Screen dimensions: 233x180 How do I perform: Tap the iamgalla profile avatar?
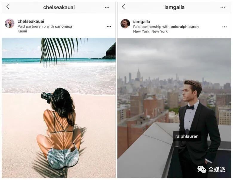pyautogui.click(x=125, y=24)
